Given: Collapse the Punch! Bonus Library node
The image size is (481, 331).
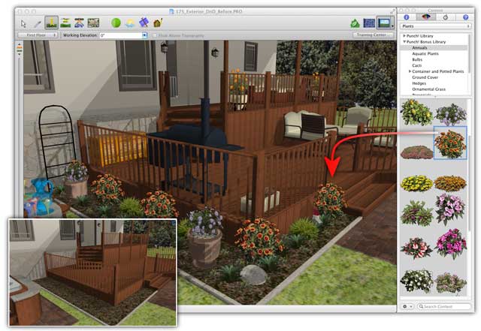Looking at the screenshot, I should coord(405,42).
